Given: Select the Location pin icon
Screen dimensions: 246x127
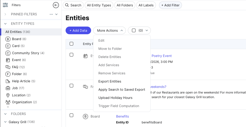Looking at the screenshot, I should [8, 95].
